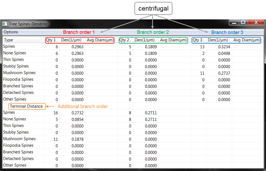
Task: Click the Tree Spines-Dendrite window icon
Action: point(5,24)
